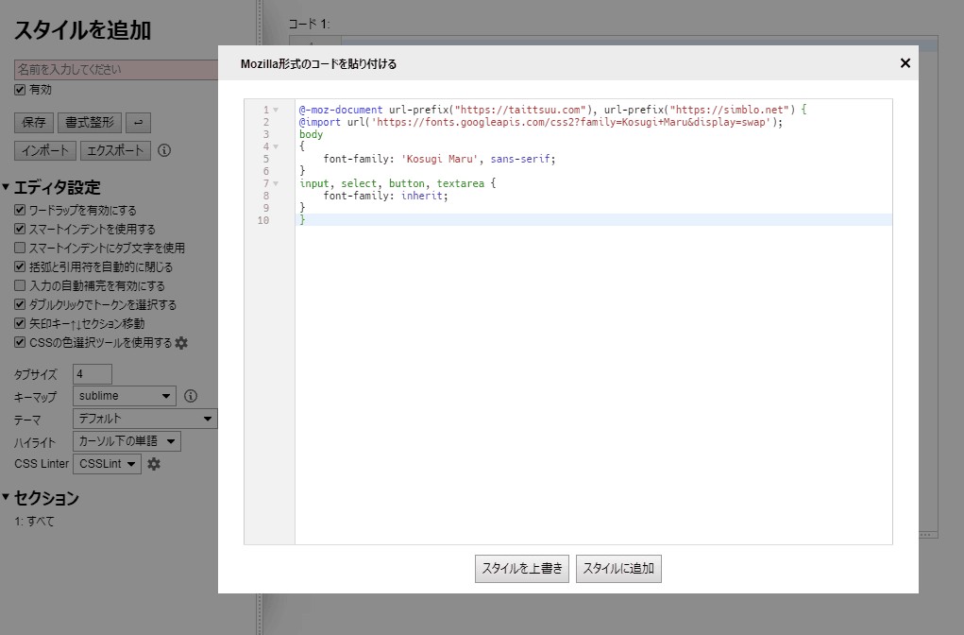Click the info icon next to エクスポート
This screenshot has height=635, width=964.
(164, 150)
